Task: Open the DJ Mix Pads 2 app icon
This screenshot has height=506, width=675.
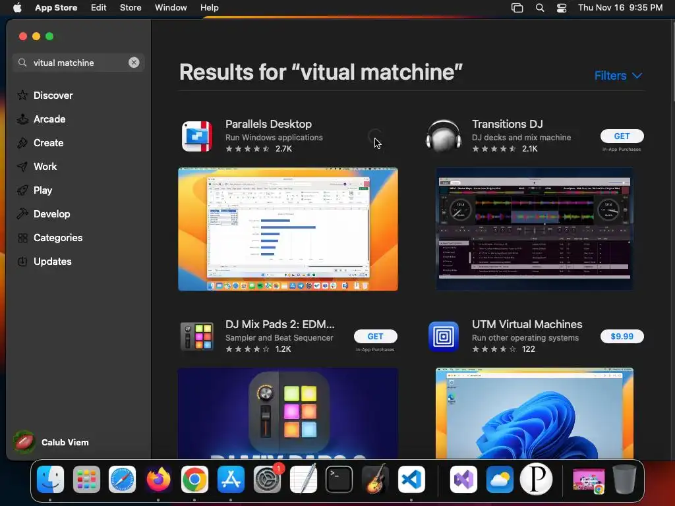Action: [196, 337]
